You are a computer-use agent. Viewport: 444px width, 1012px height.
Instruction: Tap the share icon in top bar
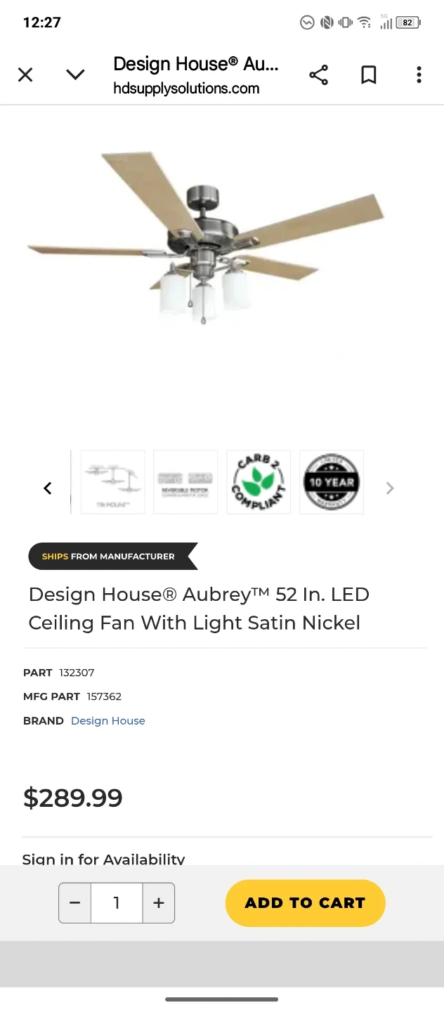(318, 74)
